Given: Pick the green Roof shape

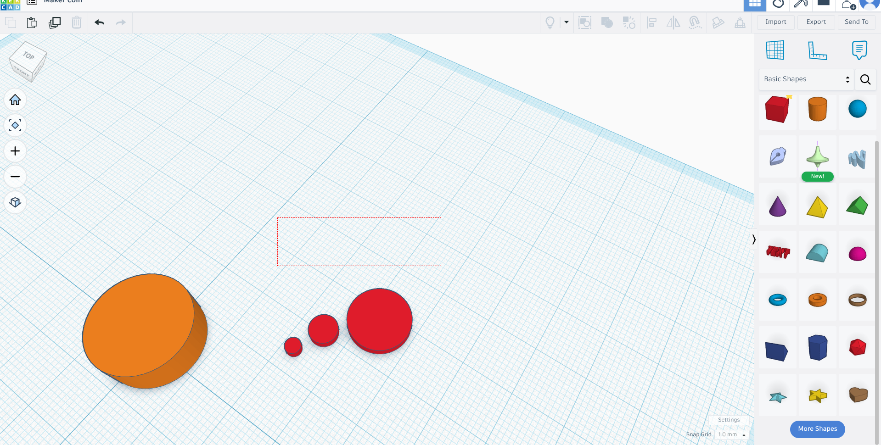Looking at the screenshot, I should (x=857, y=206).
